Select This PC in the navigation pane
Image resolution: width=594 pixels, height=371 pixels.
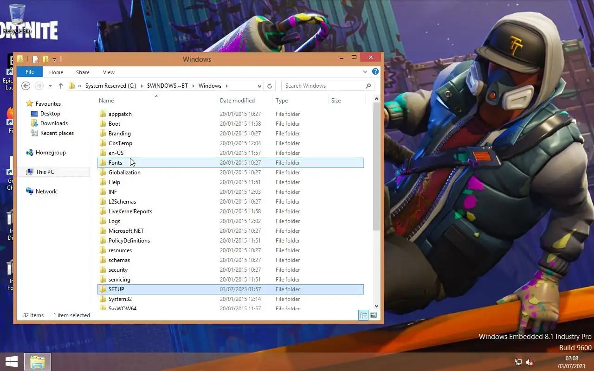(x=45, y=172)
